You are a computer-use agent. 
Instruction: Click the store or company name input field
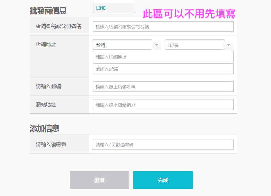point(163,26)
